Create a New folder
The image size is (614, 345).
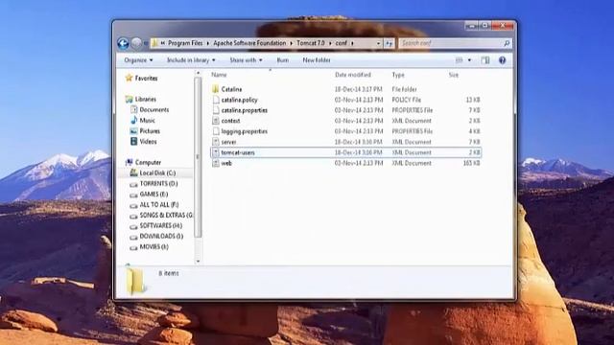pyautogui.click(x=317, y=60)
